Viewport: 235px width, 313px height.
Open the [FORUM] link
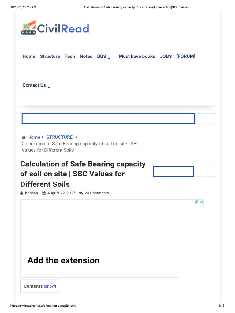(186, 56)
